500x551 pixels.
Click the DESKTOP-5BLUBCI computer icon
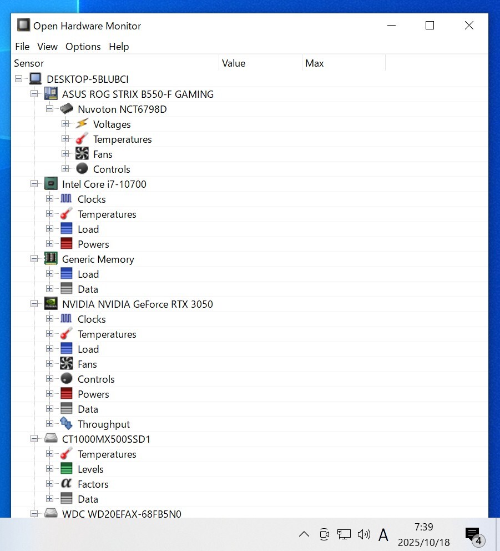(36, 79)
